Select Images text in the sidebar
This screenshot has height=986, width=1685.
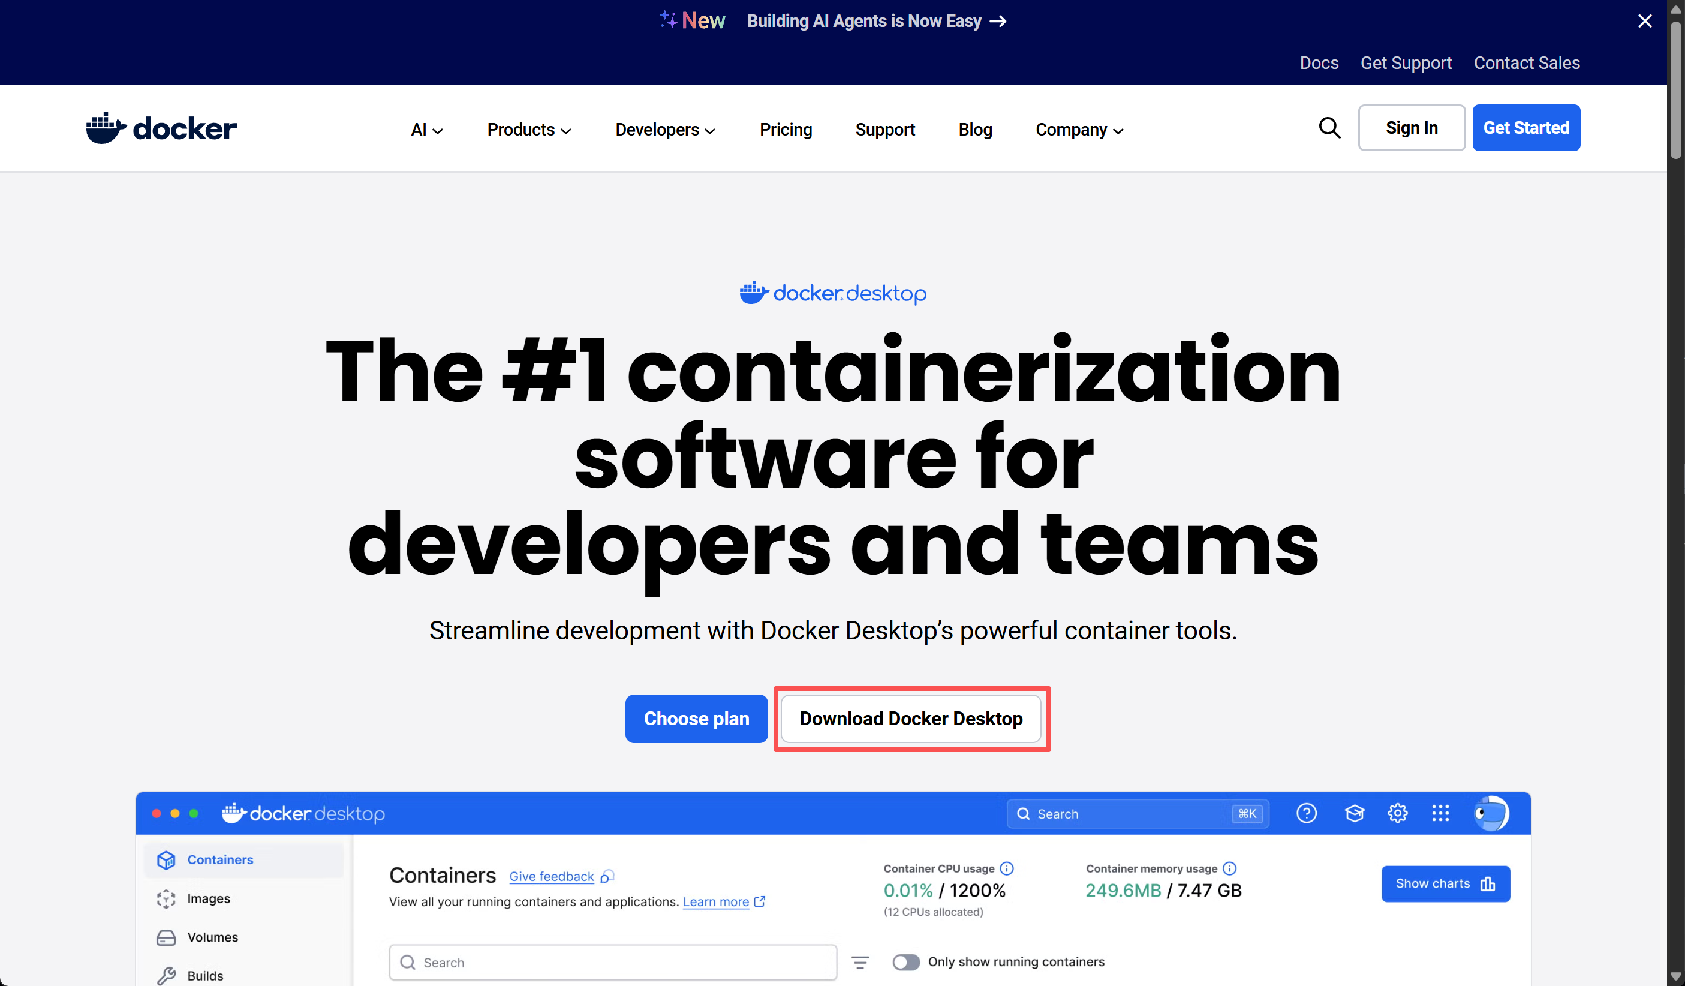tap(208, 898)
